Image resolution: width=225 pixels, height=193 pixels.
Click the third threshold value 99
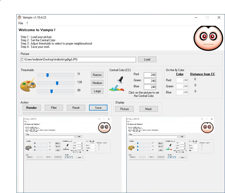[x=79, y=90]
